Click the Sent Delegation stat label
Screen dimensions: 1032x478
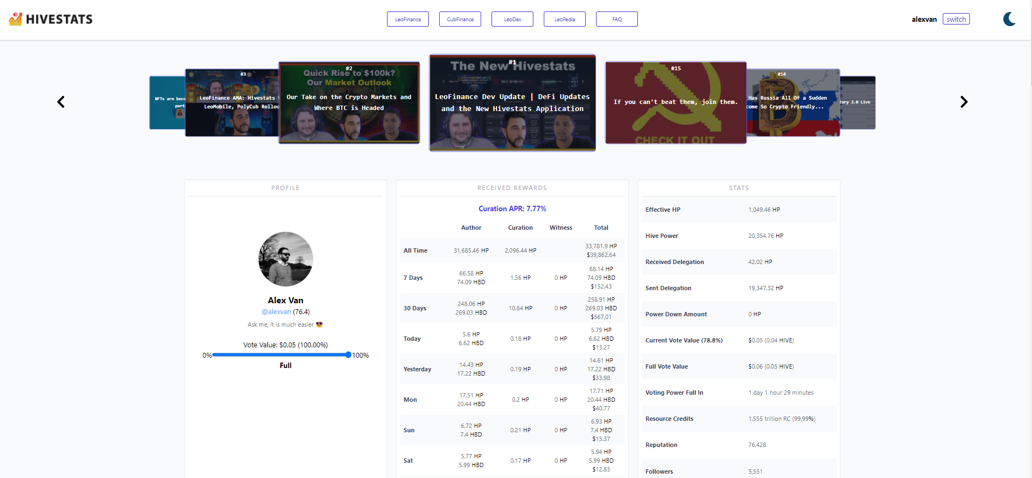click(x=668, y=288)
